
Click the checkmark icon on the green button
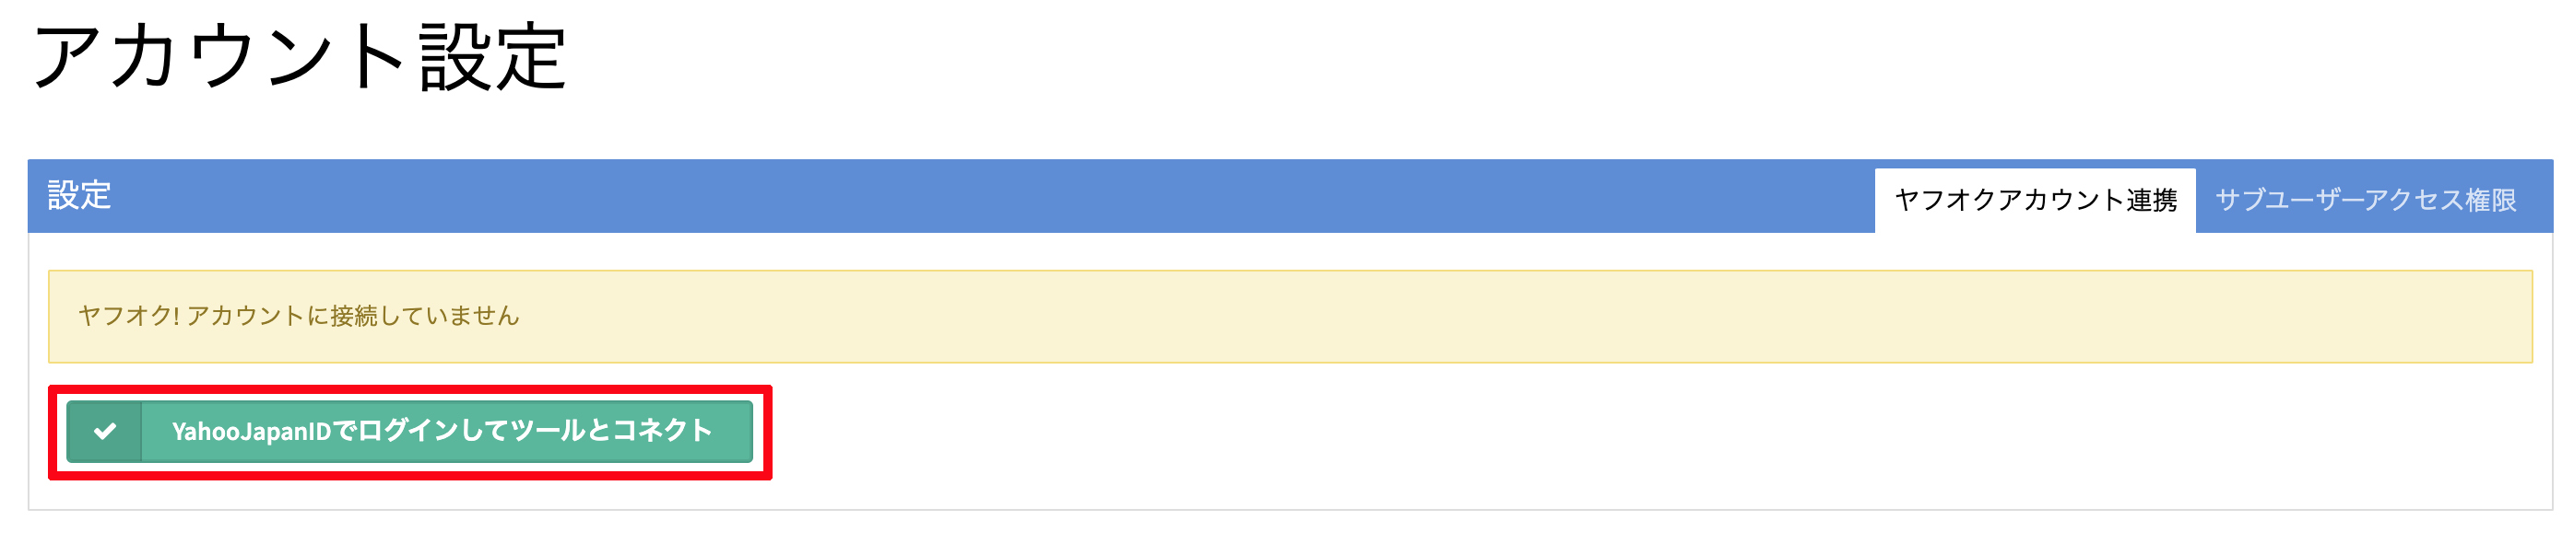tap(105, 432)
